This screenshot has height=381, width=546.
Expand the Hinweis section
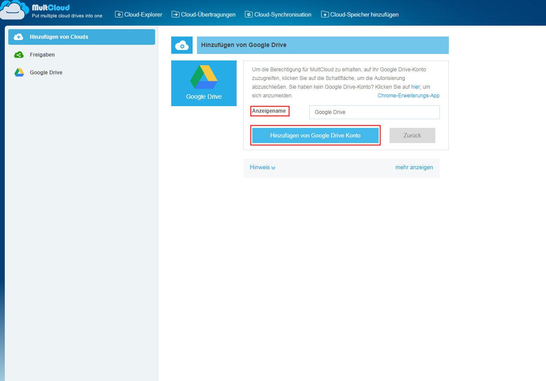point(263,167)
